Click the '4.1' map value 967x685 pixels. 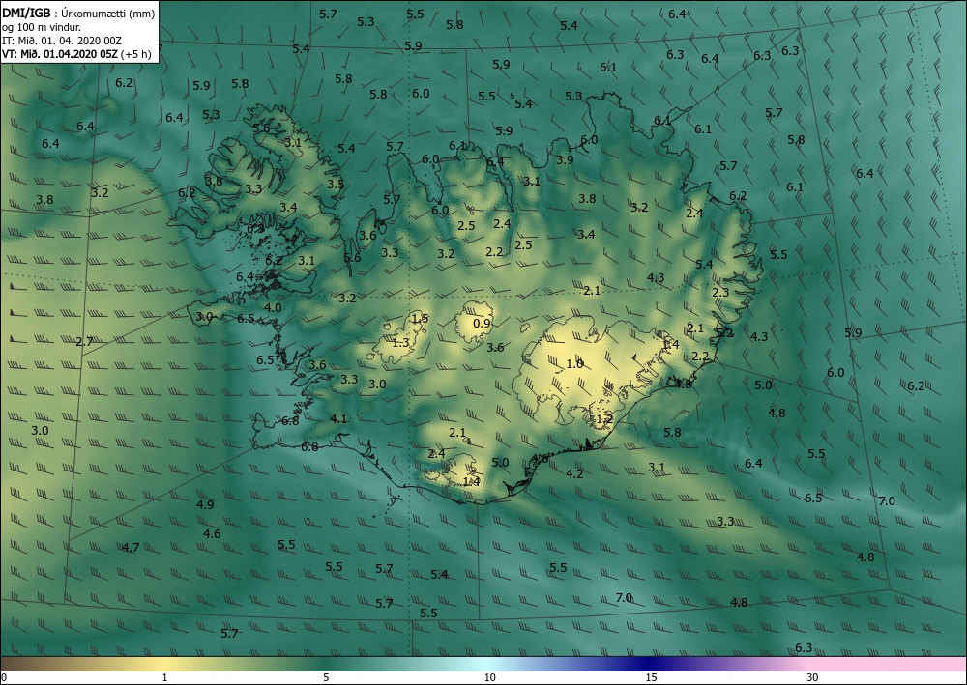point(338,419)
